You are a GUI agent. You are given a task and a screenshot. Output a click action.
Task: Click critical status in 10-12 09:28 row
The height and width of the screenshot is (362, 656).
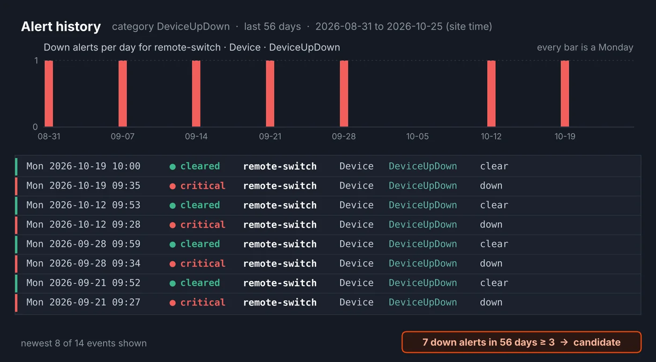click(x=197, y=225)
